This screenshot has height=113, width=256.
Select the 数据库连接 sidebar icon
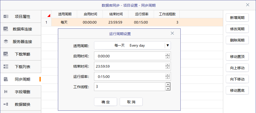click(x=6, y=29)
